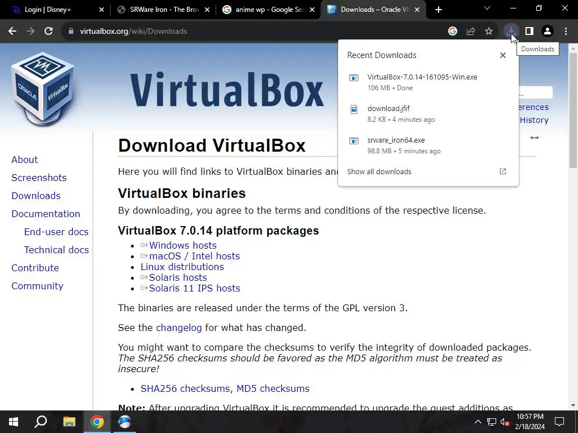This screenshot has width=578, height=433.
Task: Close the Downloads Oracle VirtualBox tab
Action: (417, 10)
